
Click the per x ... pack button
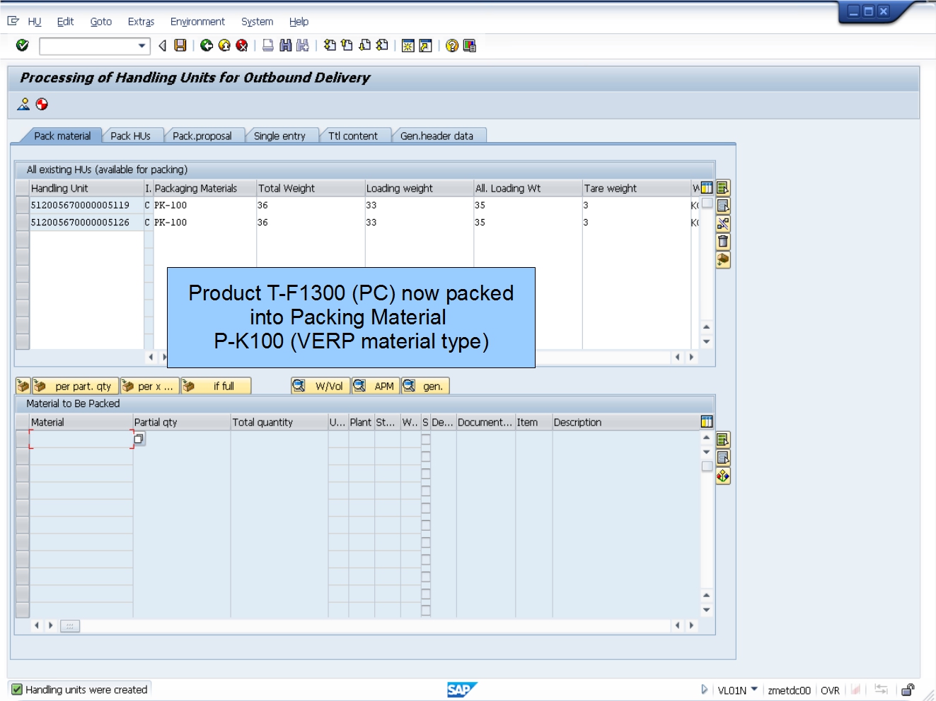coord(149,386)
